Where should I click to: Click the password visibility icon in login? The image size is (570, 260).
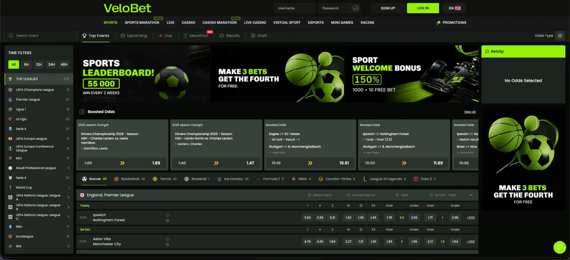355,8
